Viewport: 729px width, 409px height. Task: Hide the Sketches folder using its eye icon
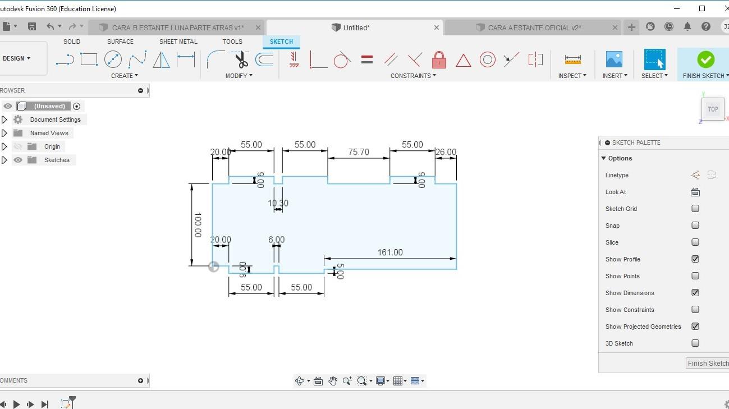point(18,160)
